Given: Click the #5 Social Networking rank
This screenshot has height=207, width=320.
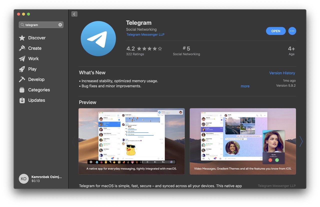Looking at the screenshot, I should click(186, 51).
